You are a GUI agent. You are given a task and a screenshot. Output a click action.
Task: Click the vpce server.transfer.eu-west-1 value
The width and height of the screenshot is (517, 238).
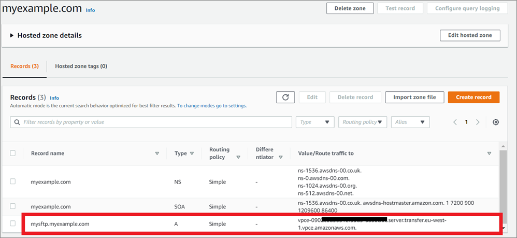pos(372,224)
